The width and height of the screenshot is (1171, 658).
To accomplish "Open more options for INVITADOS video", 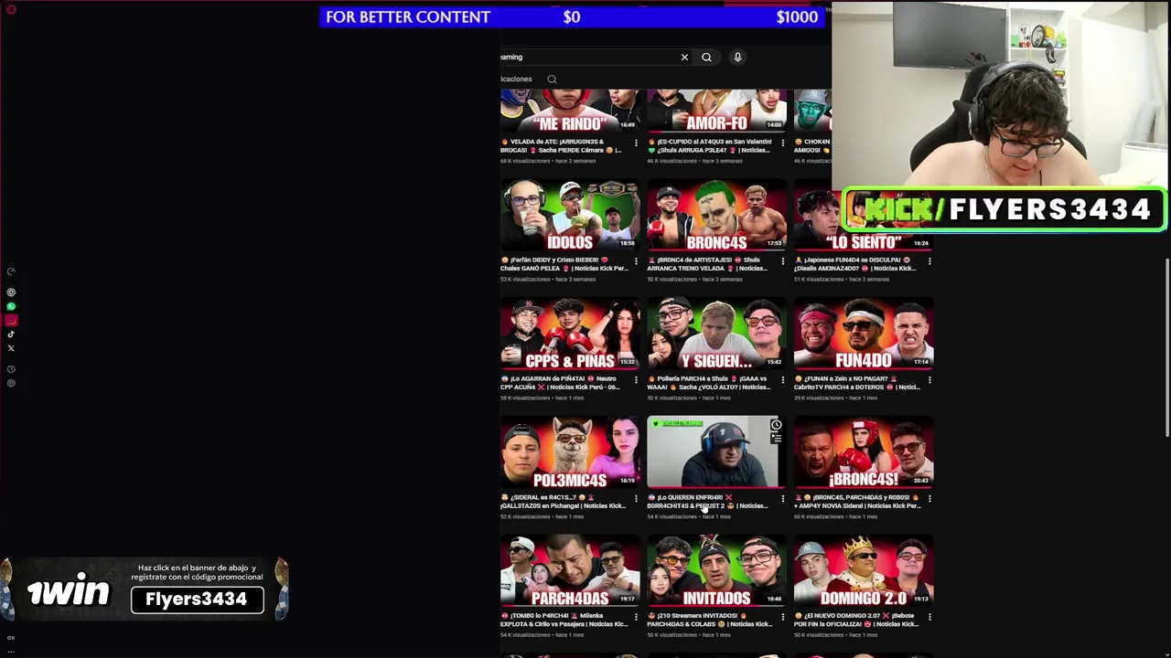I will (x=782, y=618).
